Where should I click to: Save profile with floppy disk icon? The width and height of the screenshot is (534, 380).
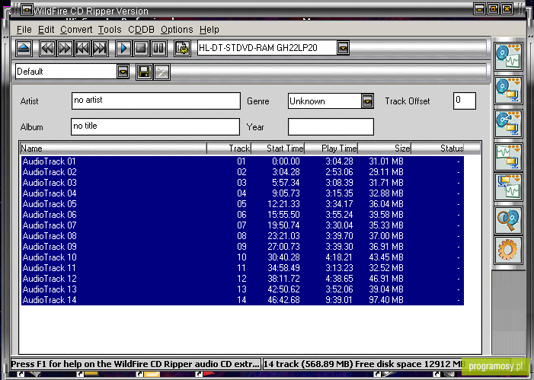(x=144, y=72)
